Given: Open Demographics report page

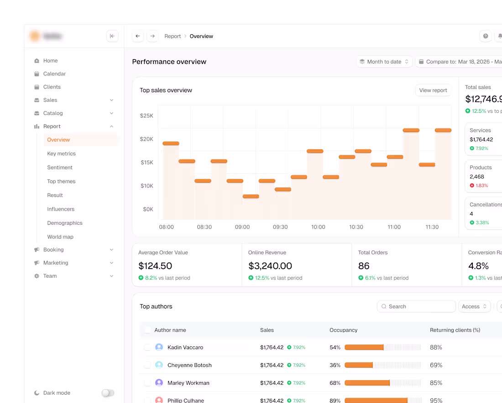Looking at the screenshot, I should point(65,223).
